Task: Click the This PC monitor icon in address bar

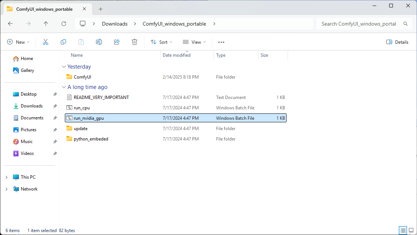Action: [x=83, y=24]
